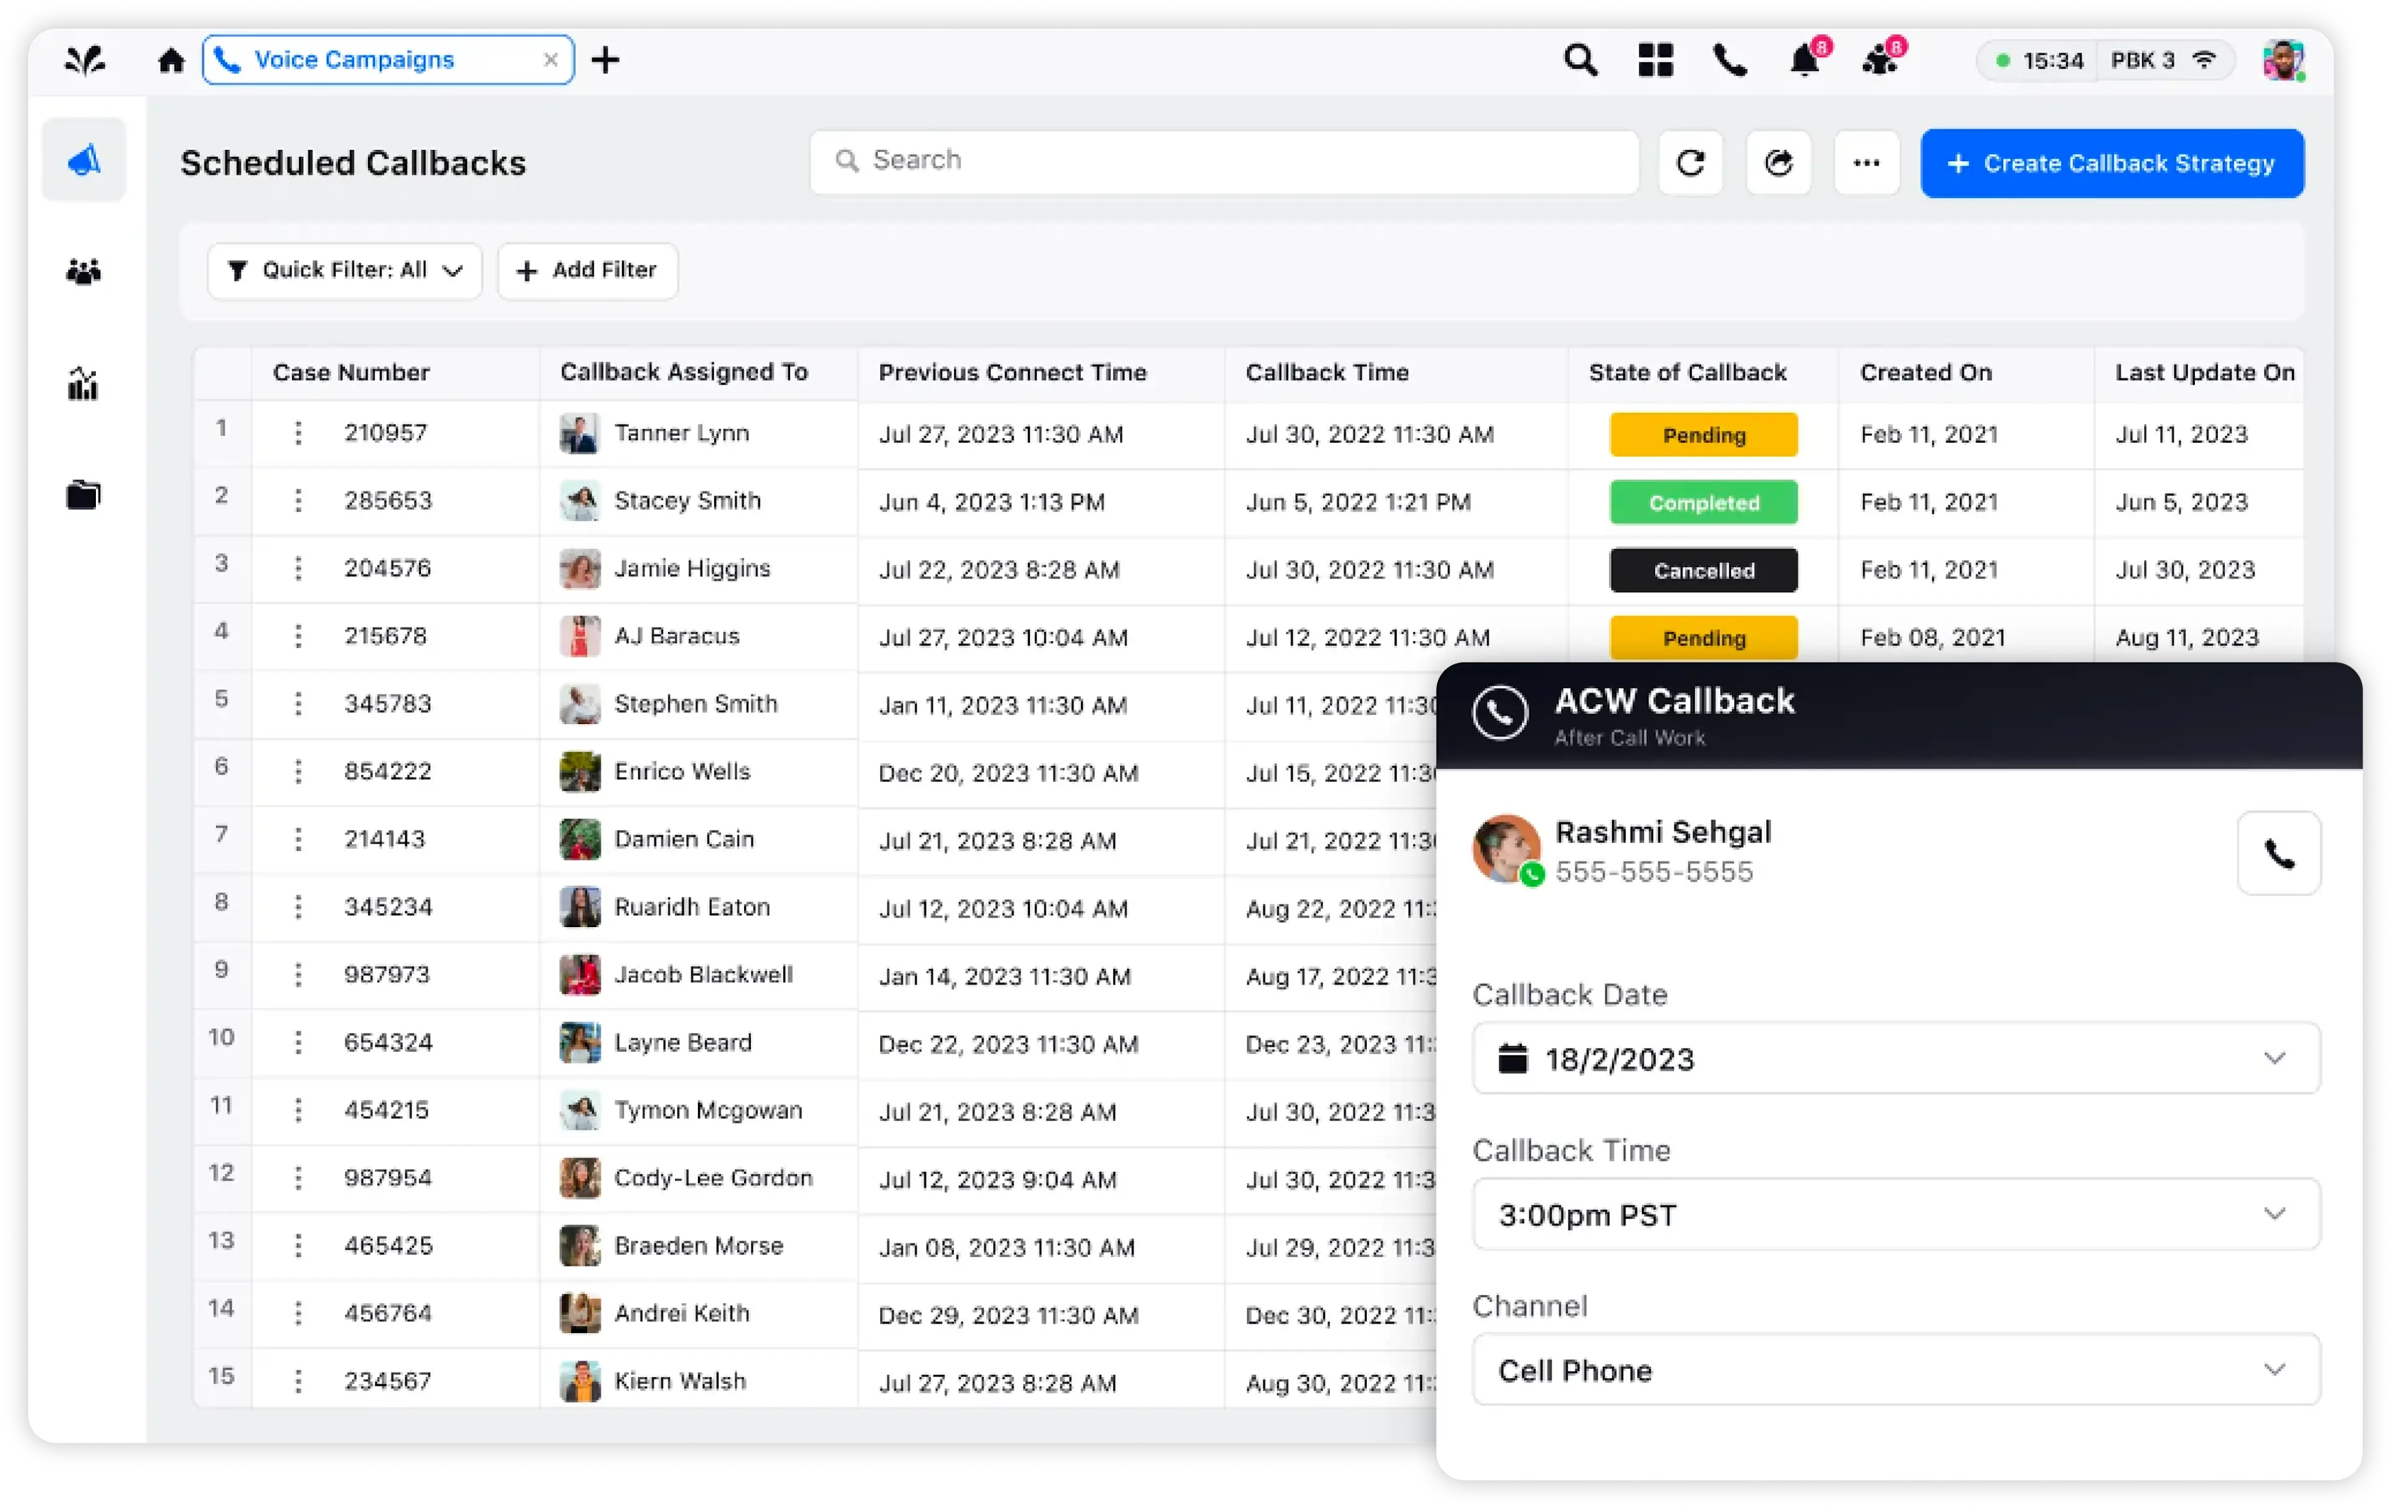
Task: Click the Cancelled status badge
Action: click(1704, 570)
